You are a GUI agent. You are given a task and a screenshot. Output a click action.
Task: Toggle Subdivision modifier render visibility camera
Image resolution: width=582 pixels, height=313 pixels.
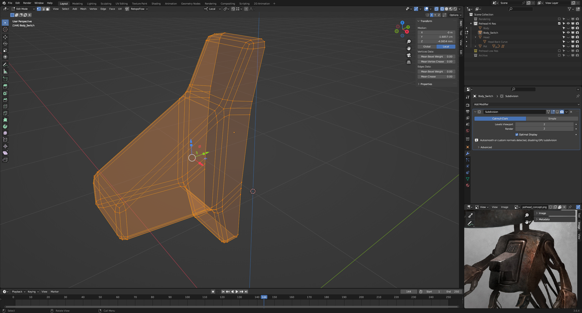[562, 112]
